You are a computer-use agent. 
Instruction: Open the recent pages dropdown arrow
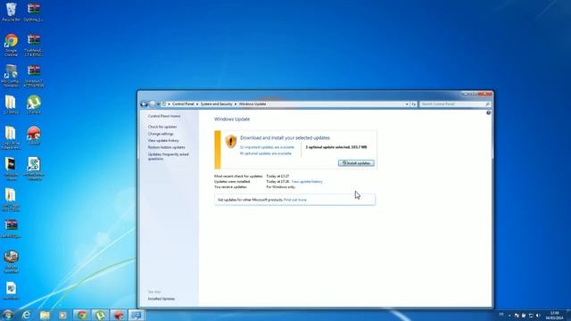click(x=158, y=104)
